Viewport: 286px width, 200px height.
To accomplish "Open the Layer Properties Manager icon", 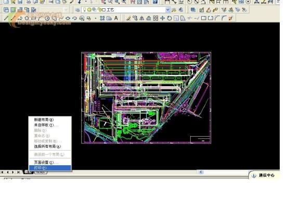I will pos(77,10).
